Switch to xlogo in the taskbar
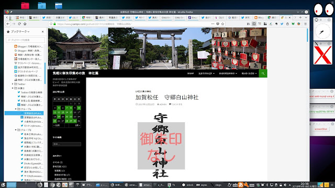Screen dimensions: 335x188 click(216, 185)
